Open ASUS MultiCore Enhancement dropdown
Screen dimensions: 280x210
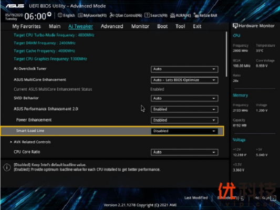click(184, 80)
